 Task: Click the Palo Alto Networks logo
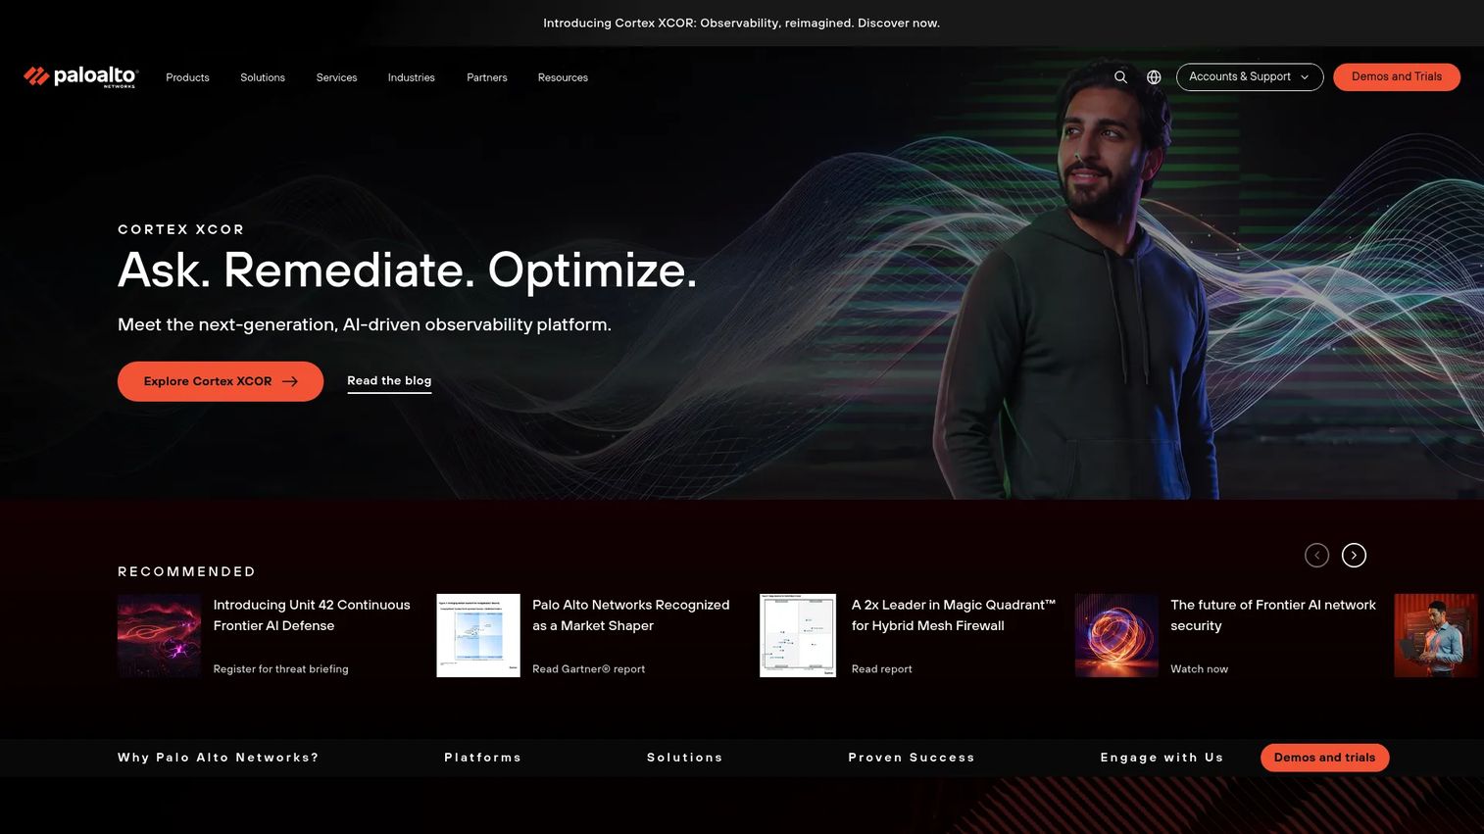pyautogui.click(x=81, y=76)
